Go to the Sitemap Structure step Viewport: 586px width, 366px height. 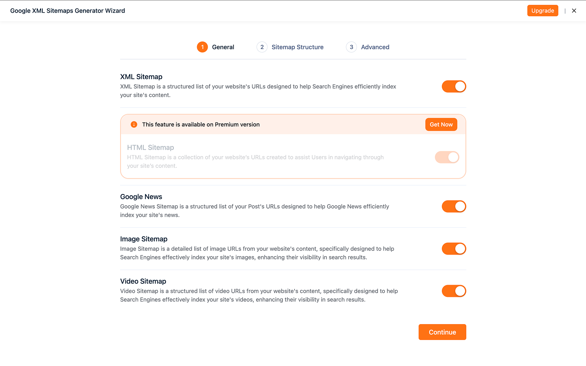point(297,47)
